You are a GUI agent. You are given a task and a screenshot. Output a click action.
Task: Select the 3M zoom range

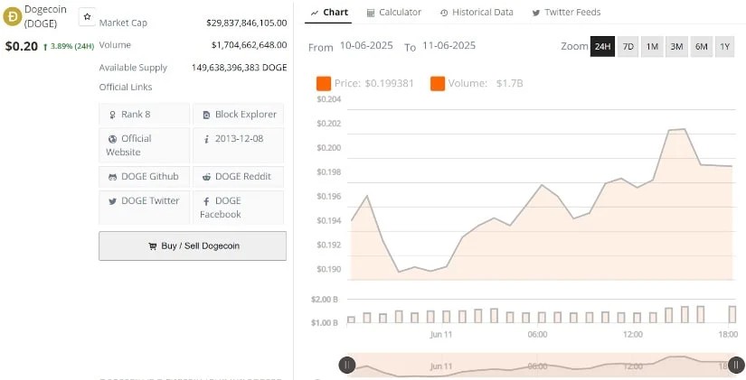point(676,47)
